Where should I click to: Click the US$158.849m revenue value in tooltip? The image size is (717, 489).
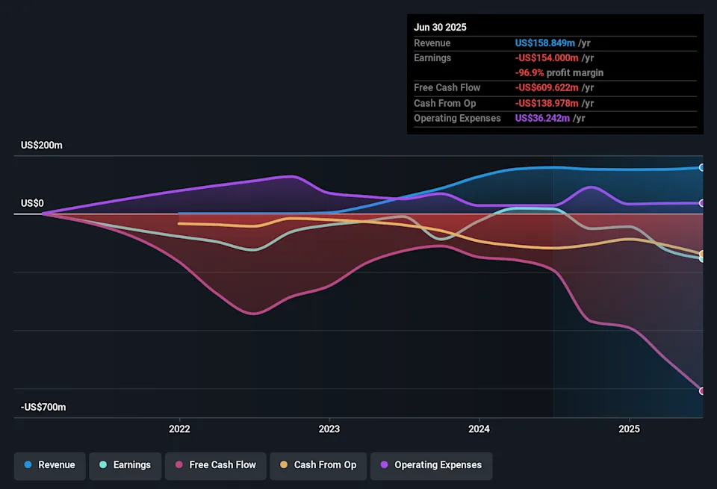coord(544,43)
